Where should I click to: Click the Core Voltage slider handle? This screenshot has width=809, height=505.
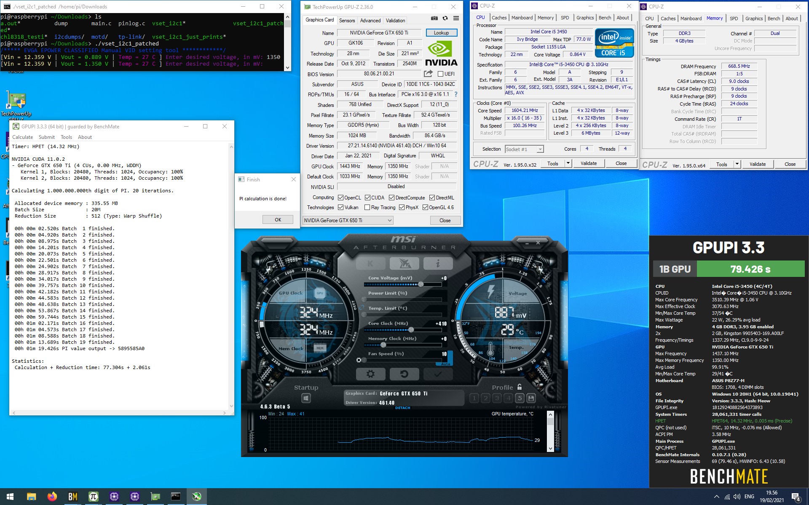pos(421,284)
